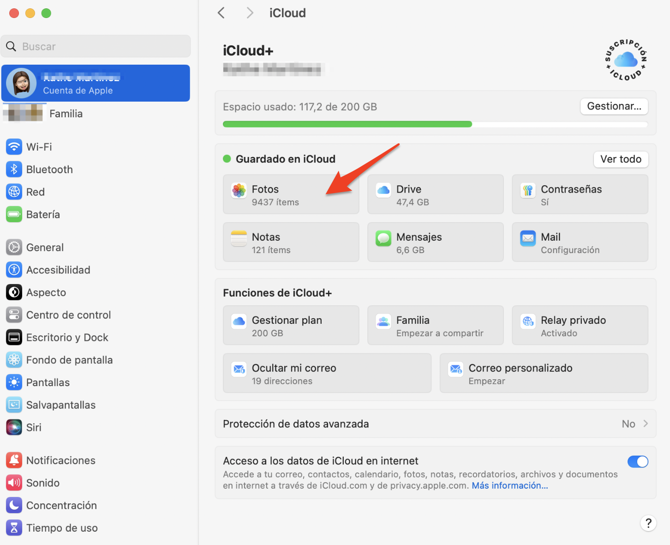Viewport: 670px width, 545px height.
Task: Click 'Empezar' under Correo personalizado
Action: (487, 381)
